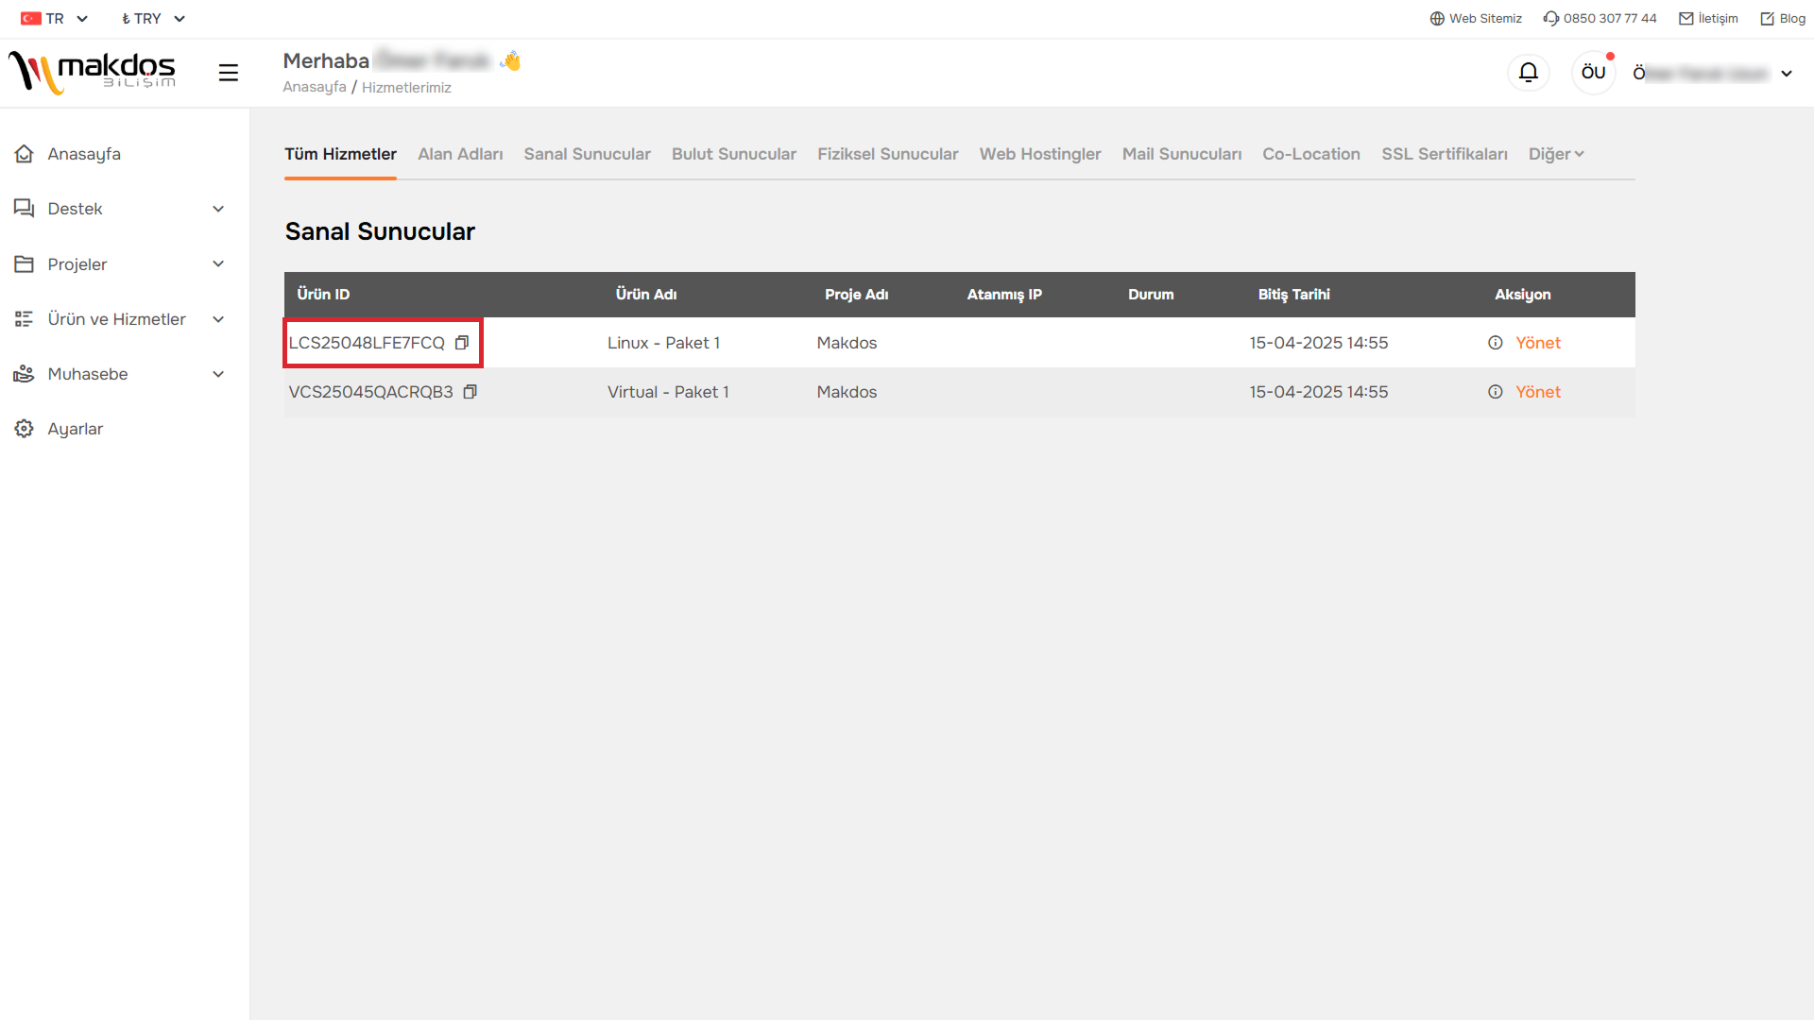1814x1020 pixels.
Task: Click the Bitiş Tarihi column header
Action: click(x=1293, y=295)
